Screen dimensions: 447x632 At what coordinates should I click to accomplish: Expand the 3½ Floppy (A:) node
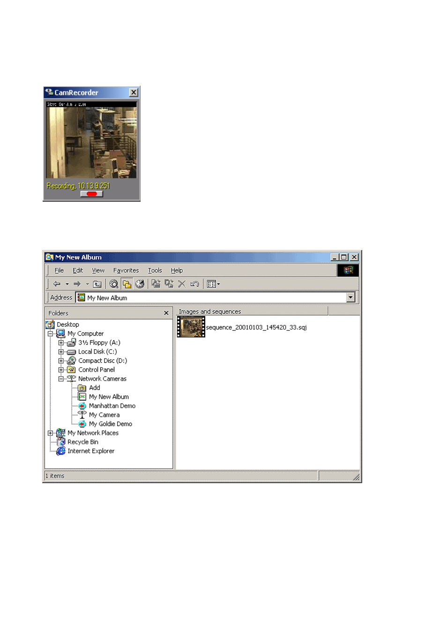[61, 343]
